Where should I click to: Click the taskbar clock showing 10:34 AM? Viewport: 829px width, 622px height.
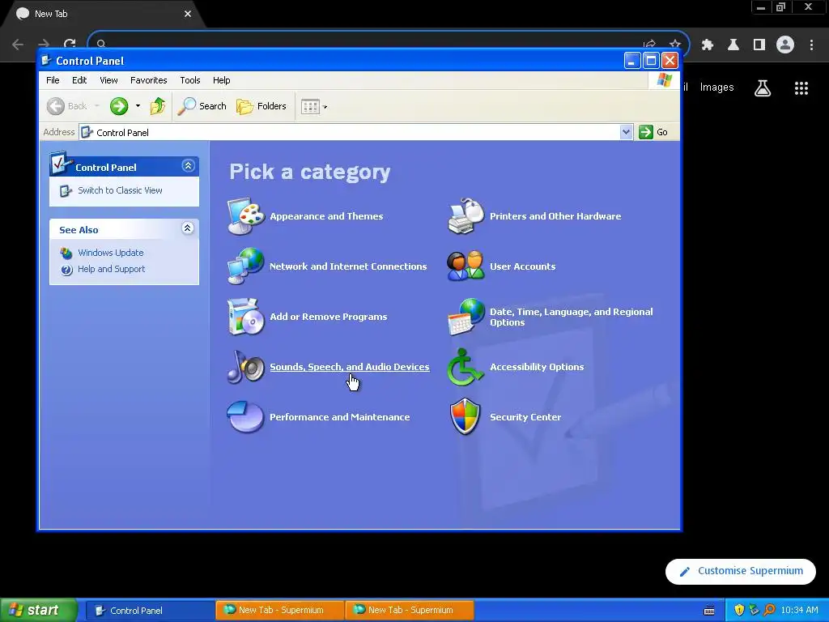pyautogui.click(x=799, y=610)
